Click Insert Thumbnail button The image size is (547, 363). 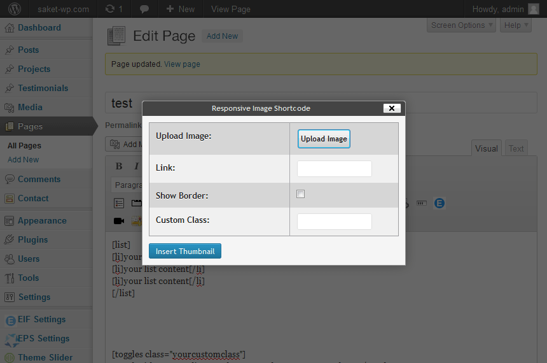tap(185, 251)
